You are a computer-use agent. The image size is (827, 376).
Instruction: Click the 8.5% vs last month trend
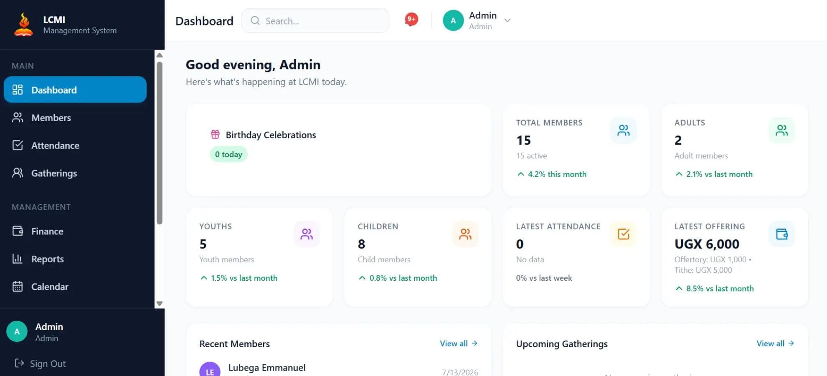(715, 288)
